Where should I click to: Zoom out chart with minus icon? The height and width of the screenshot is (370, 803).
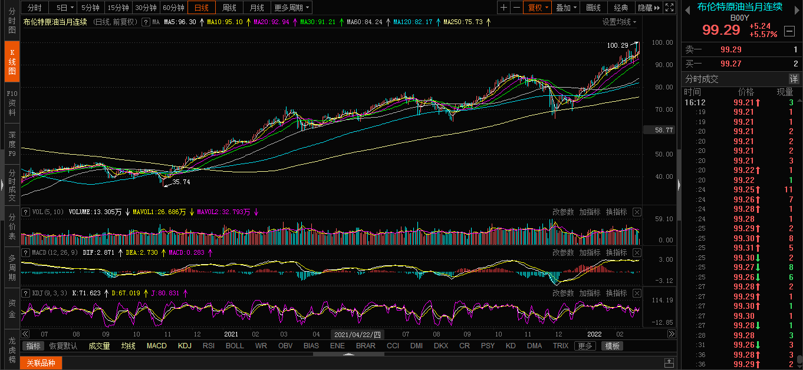click(x=516, y=8)
